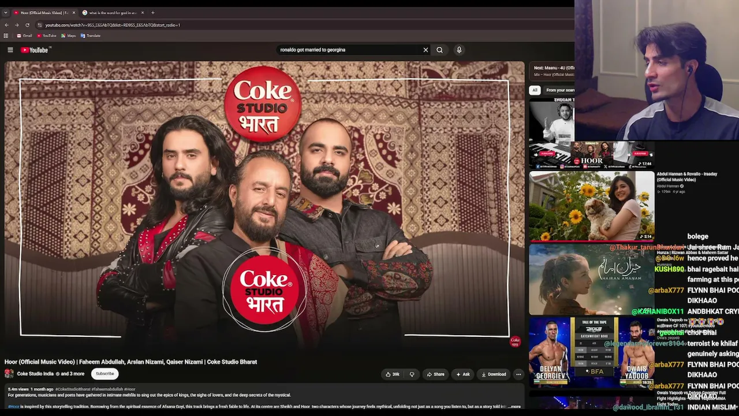Image resolution: width=739 pixels, height=416 pixels.
Task: Switch to the 'what is the word for god' tab
Action: point(113,13)
